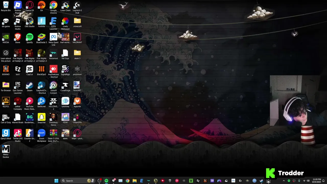Show hidden system tray icons chevron
Image resolution: width=327 pixels, height=184 pixels.
pyautogui.click(x=284, y=181)
